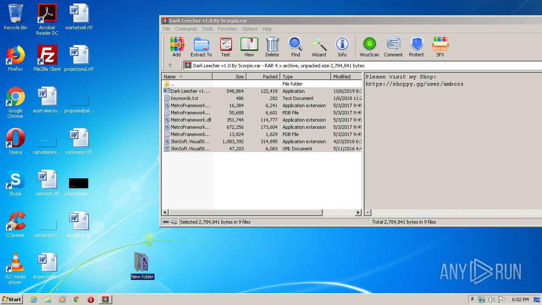Screen dimensions: 542x305
Task: Click the shop URL in comment pane
Action: [x=415, y=84]
